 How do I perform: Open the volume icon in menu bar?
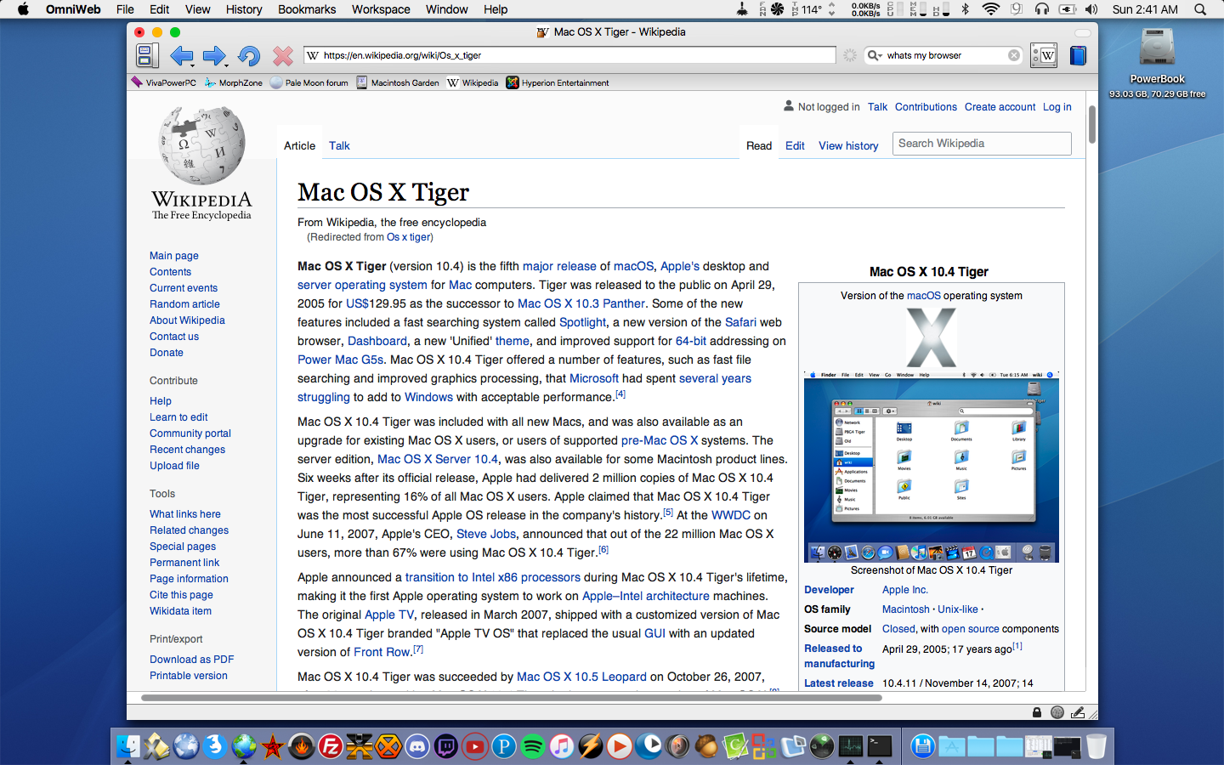tap(1091, 9)
